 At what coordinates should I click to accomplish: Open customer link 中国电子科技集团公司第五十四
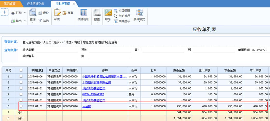105,76
